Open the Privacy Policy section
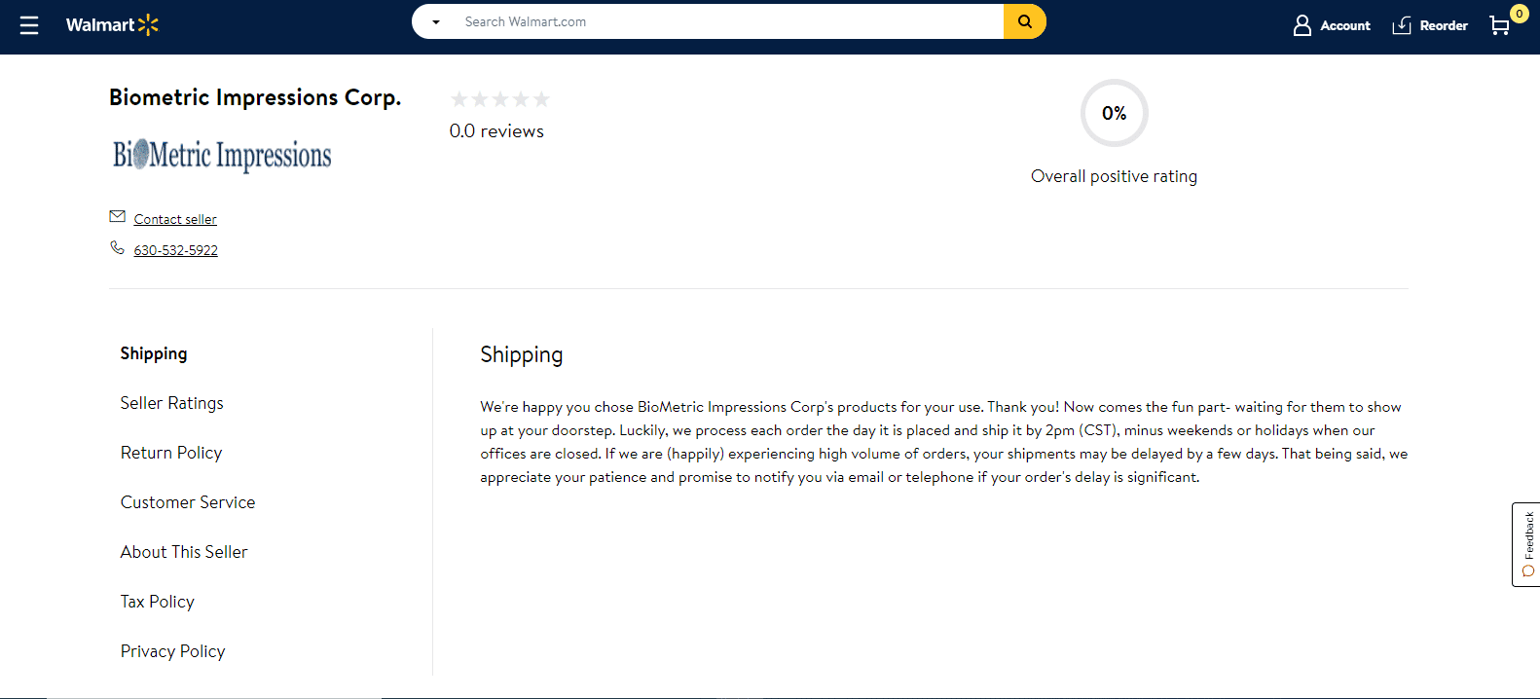The image size is (1540, 699). 173,651
